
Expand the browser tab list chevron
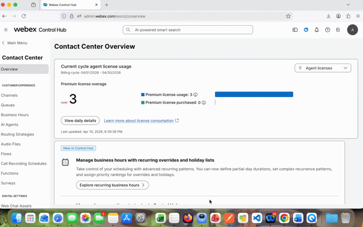click(x=348, y=5)
